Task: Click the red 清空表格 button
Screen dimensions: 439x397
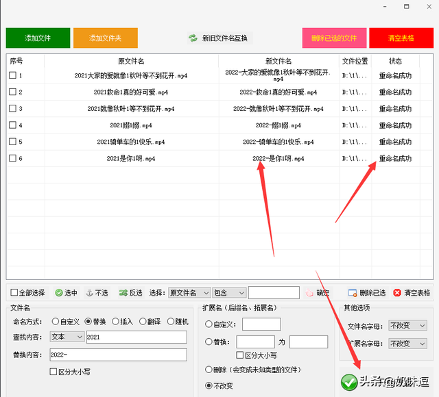Action: (401, 38)
